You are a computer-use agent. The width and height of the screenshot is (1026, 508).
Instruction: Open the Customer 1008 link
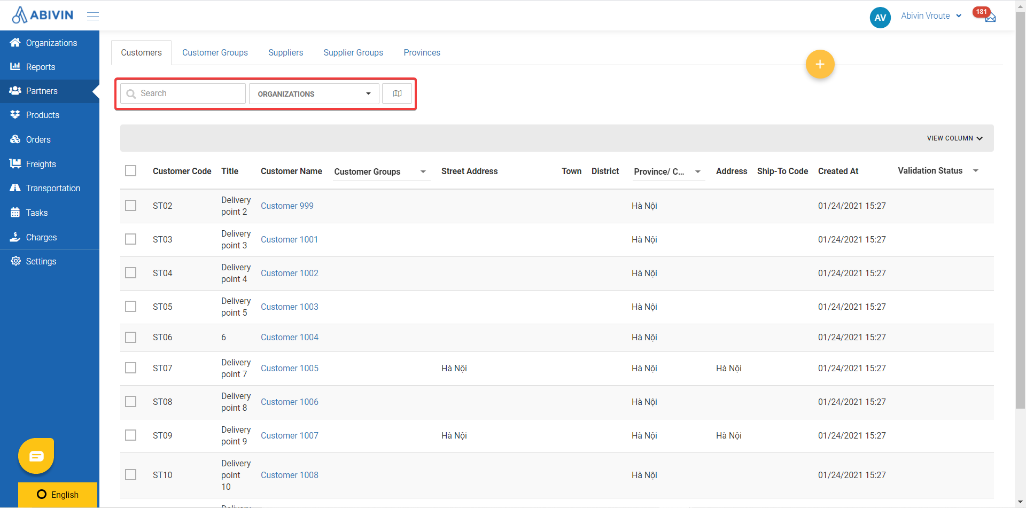click(x=289, y=475)
